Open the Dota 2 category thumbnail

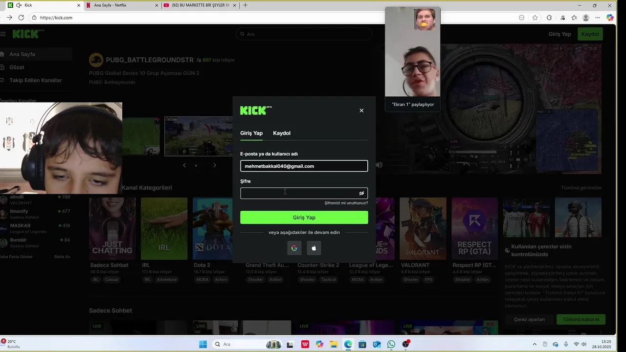(x=216, y=228)
